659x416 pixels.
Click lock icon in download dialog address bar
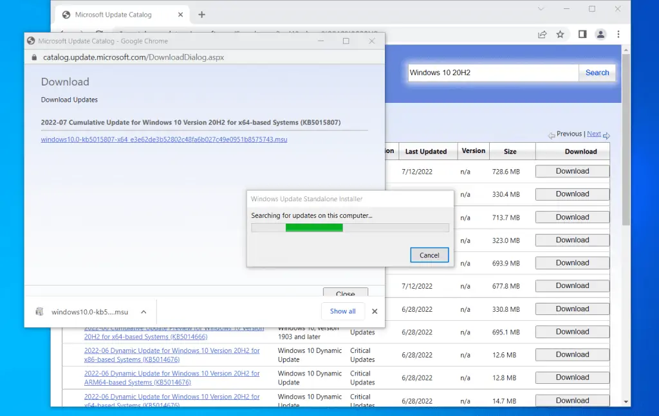(x=34, y=57)
